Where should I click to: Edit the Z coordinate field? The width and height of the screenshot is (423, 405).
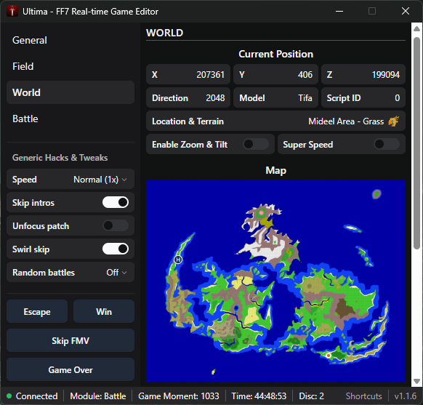pyautogui.click(x=363, y=74)
